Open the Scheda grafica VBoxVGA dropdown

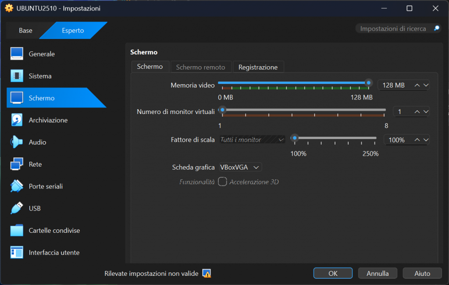(x=240, y=167)
